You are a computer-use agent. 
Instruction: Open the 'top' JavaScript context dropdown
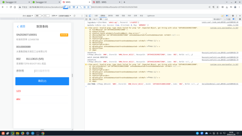click(95, 19)
